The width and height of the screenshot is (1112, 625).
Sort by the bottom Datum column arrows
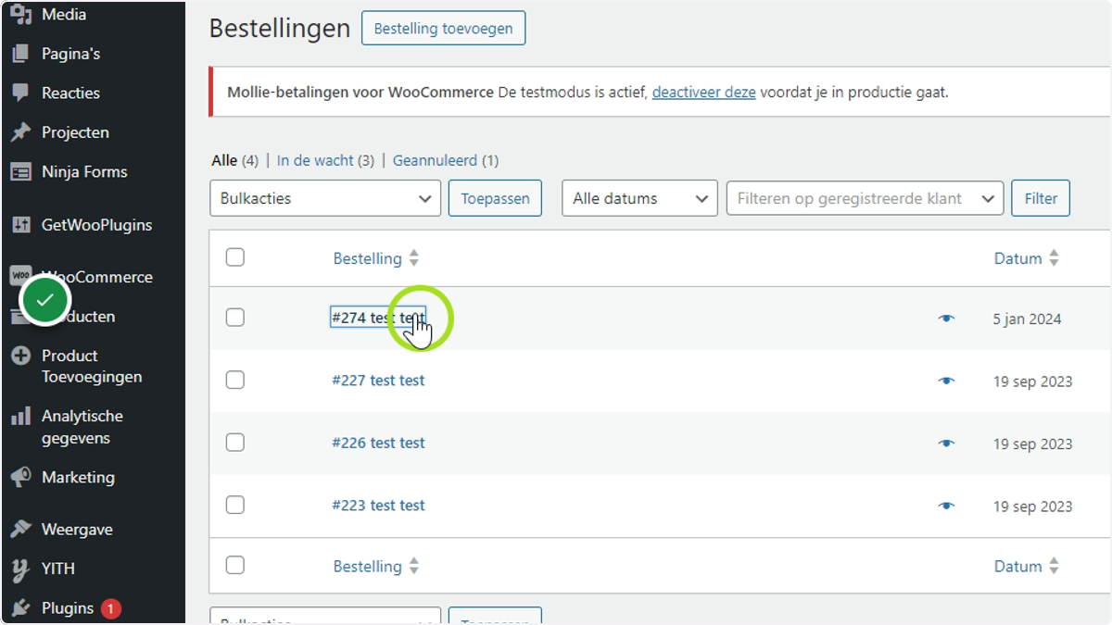tap(1054, 566)
